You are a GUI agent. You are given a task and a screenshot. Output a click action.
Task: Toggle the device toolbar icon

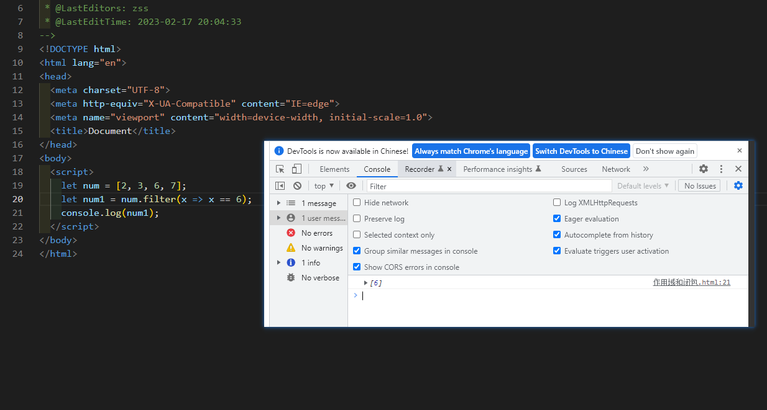(296, 169)
